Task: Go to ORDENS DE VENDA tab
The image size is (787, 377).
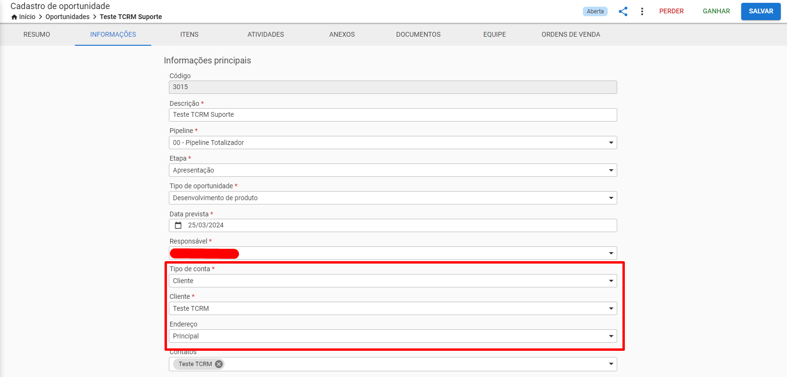Action: click(x=571, y=34)
